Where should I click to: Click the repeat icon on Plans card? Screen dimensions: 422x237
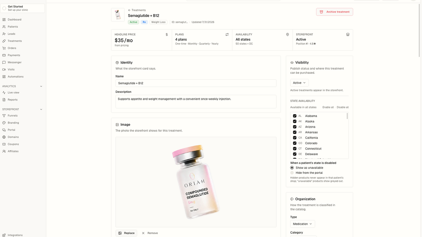227,34
